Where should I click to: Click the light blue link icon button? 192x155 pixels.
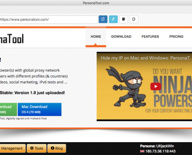click(113, 19)
